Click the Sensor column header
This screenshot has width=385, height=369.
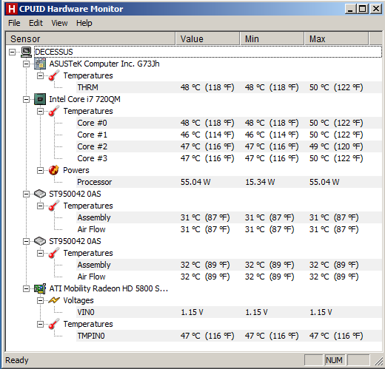click(x=90, y=38)
